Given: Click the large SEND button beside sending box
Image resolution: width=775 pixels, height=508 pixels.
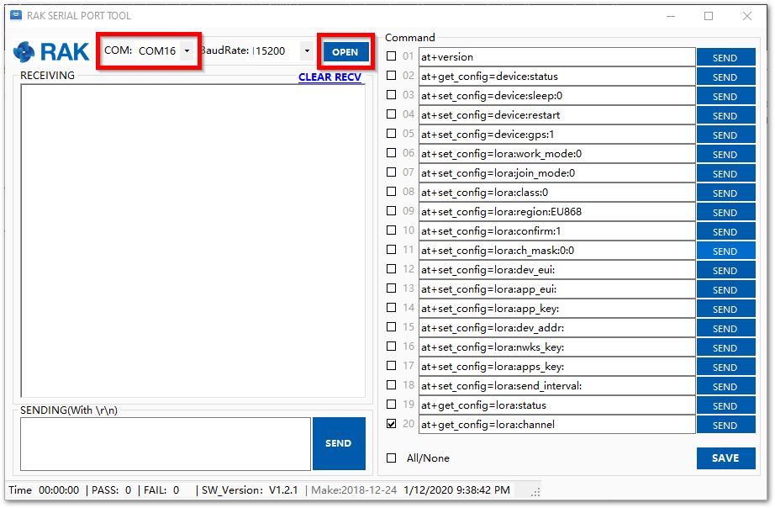Looking at the screenshot, I should [x=339, y=443].
